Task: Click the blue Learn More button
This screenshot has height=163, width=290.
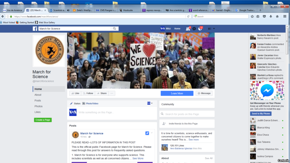Action: coord(177,93)
